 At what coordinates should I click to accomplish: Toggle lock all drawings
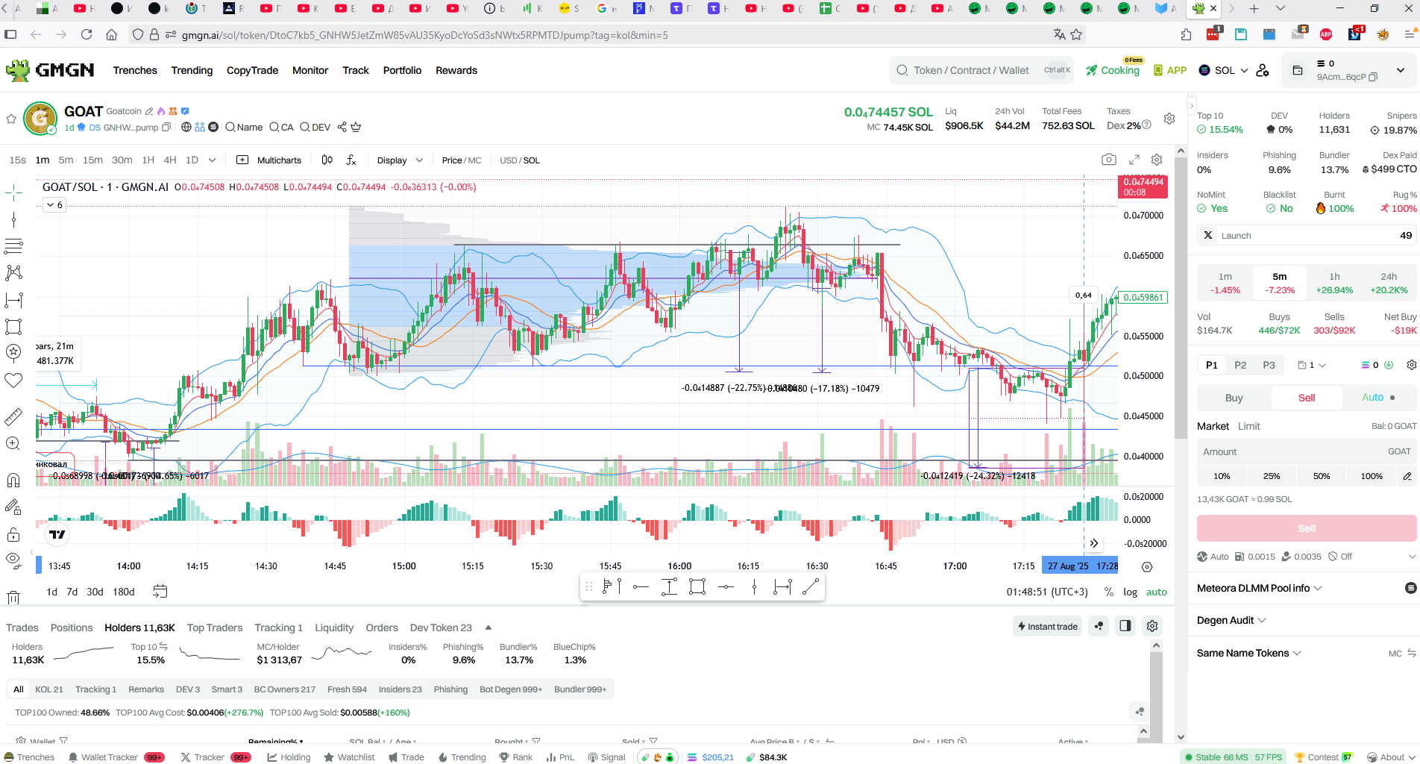pos(13,534)
